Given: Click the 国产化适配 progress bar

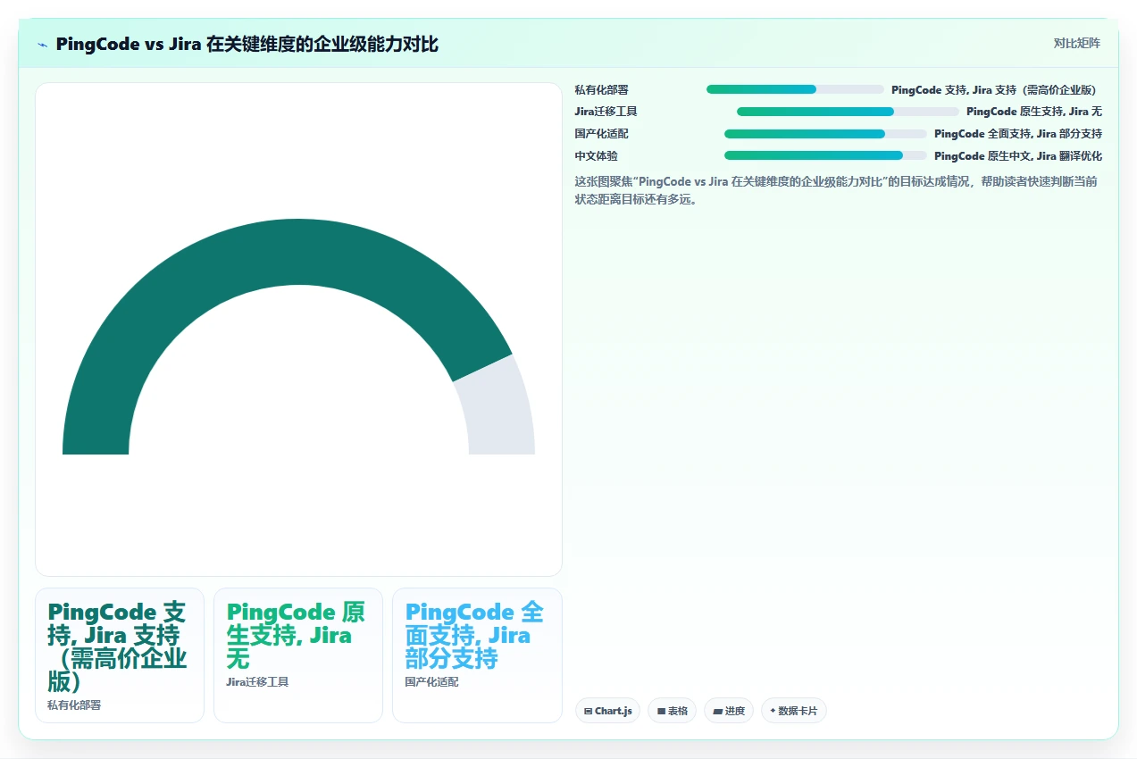Looking at the screenshot, I should 825,134.
